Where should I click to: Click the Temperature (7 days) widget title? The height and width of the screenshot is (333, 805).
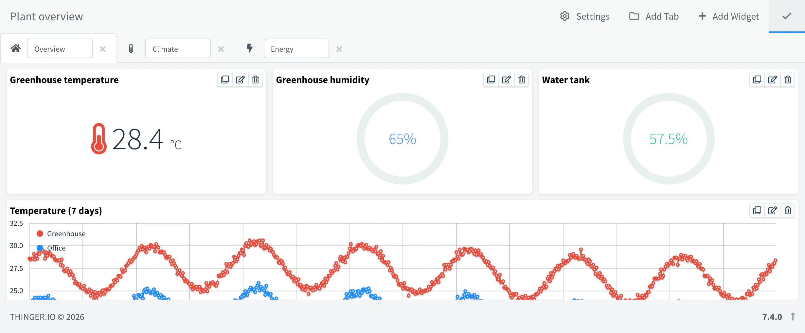point(56,211)
